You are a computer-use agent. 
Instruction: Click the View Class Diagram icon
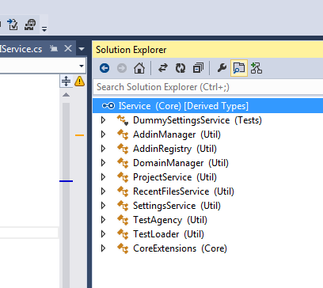click(x=256, y=68)
